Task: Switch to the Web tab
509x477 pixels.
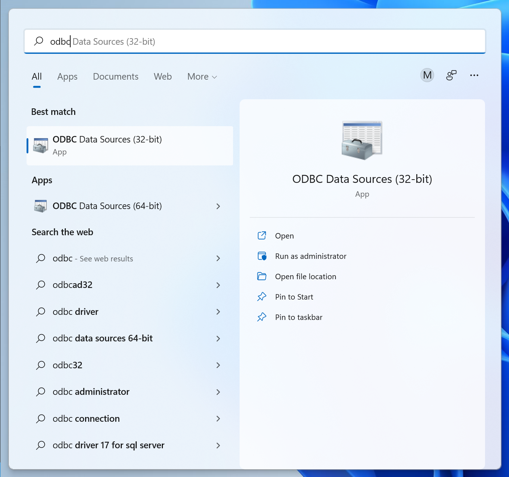Action: tap(163, 77)
